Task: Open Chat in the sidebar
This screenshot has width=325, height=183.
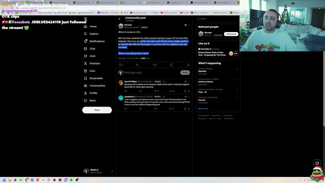Action: point(89,49)
